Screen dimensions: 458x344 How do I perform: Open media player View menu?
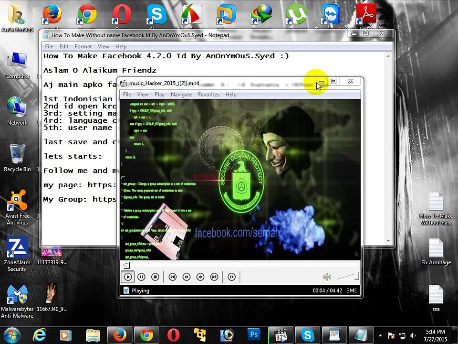[x=143, y=95]
